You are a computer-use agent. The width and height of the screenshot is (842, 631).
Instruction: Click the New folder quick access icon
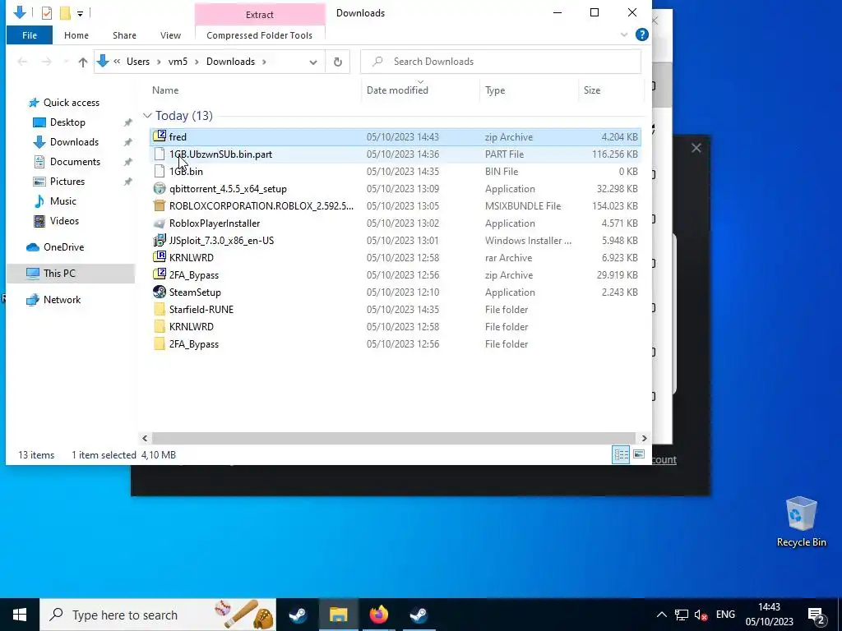point(65,12)
